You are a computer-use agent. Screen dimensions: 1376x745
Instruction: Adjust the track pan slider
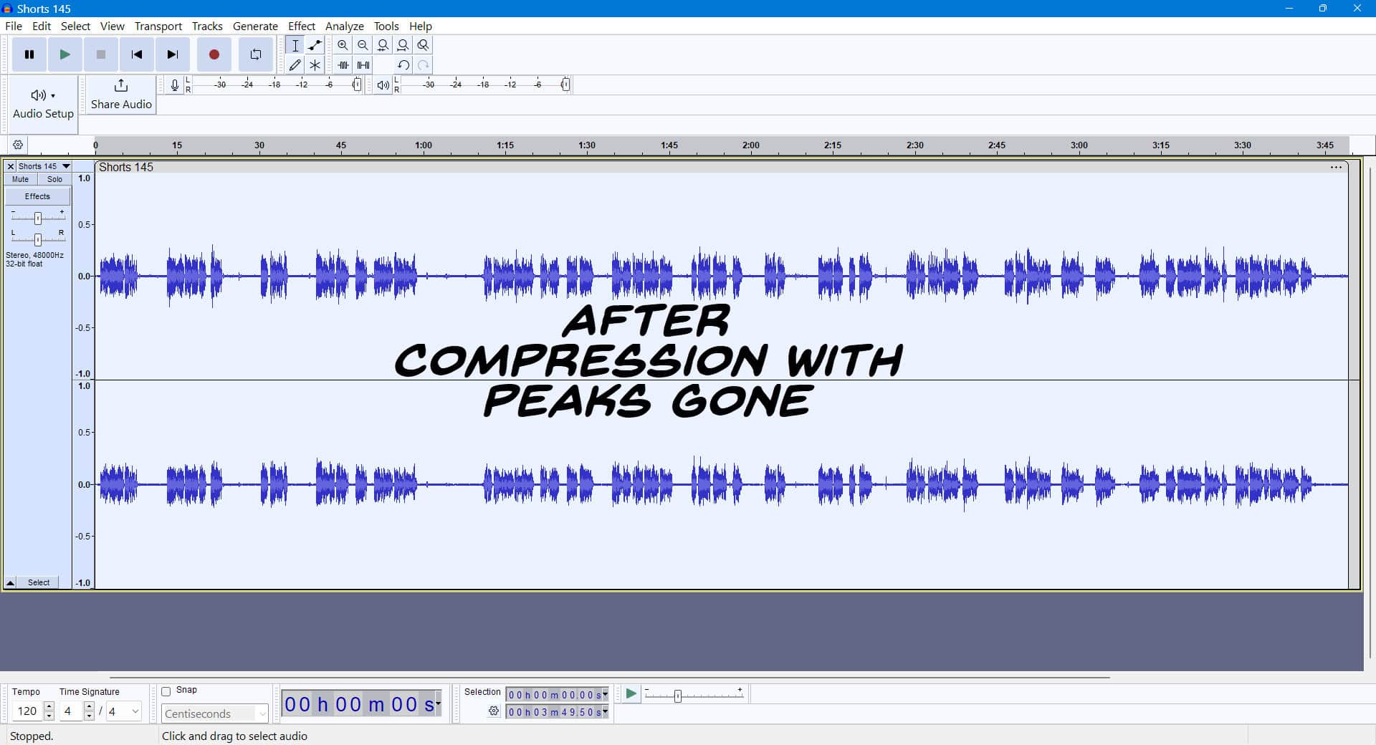[x=37, y=240]
